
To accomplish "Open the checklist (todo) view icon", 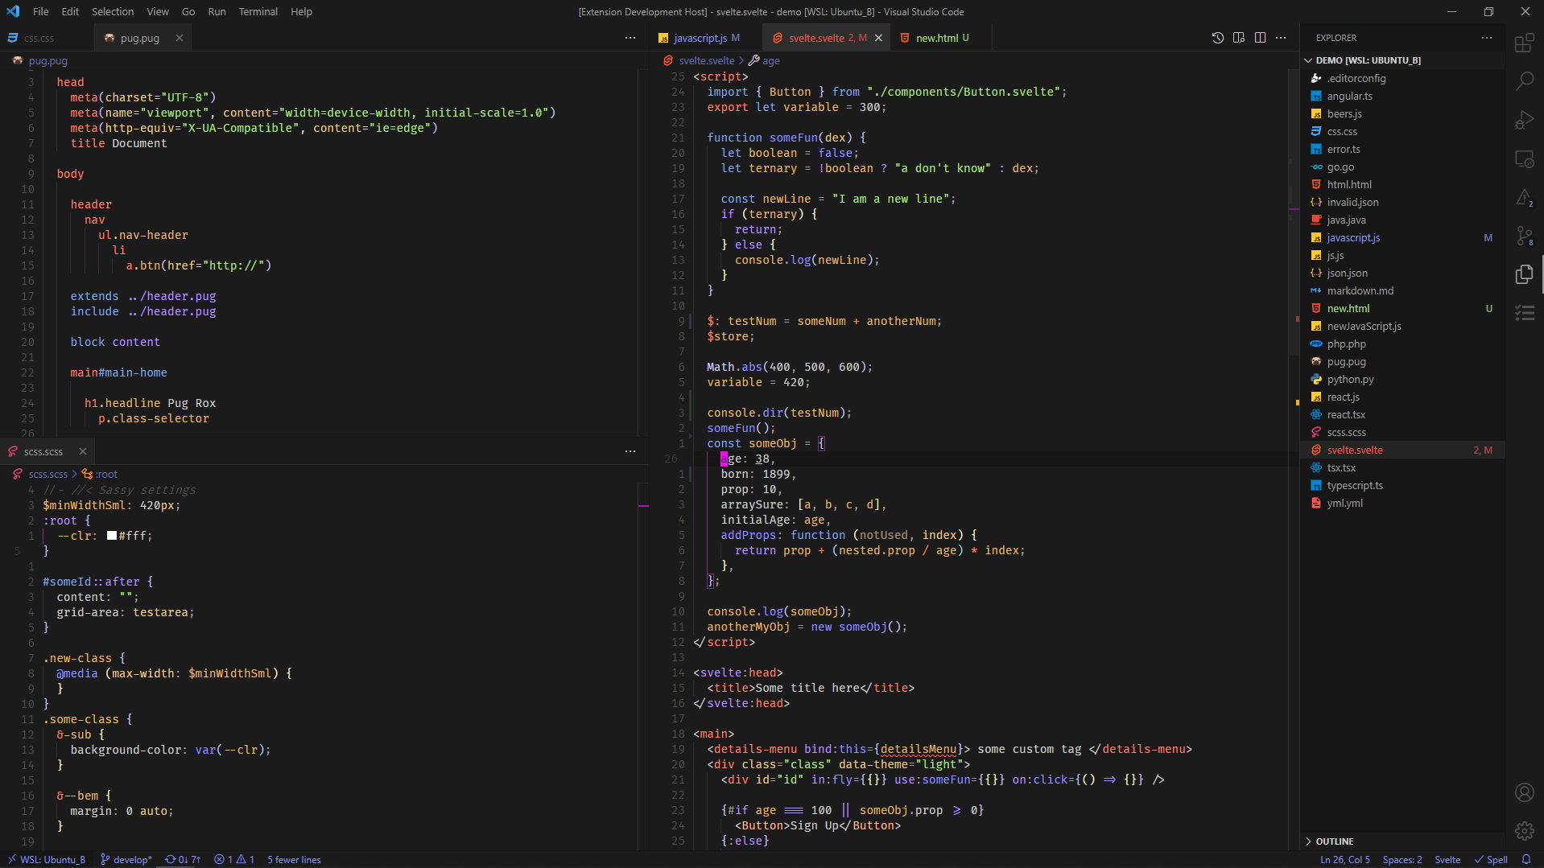I will pos(1524,313).
